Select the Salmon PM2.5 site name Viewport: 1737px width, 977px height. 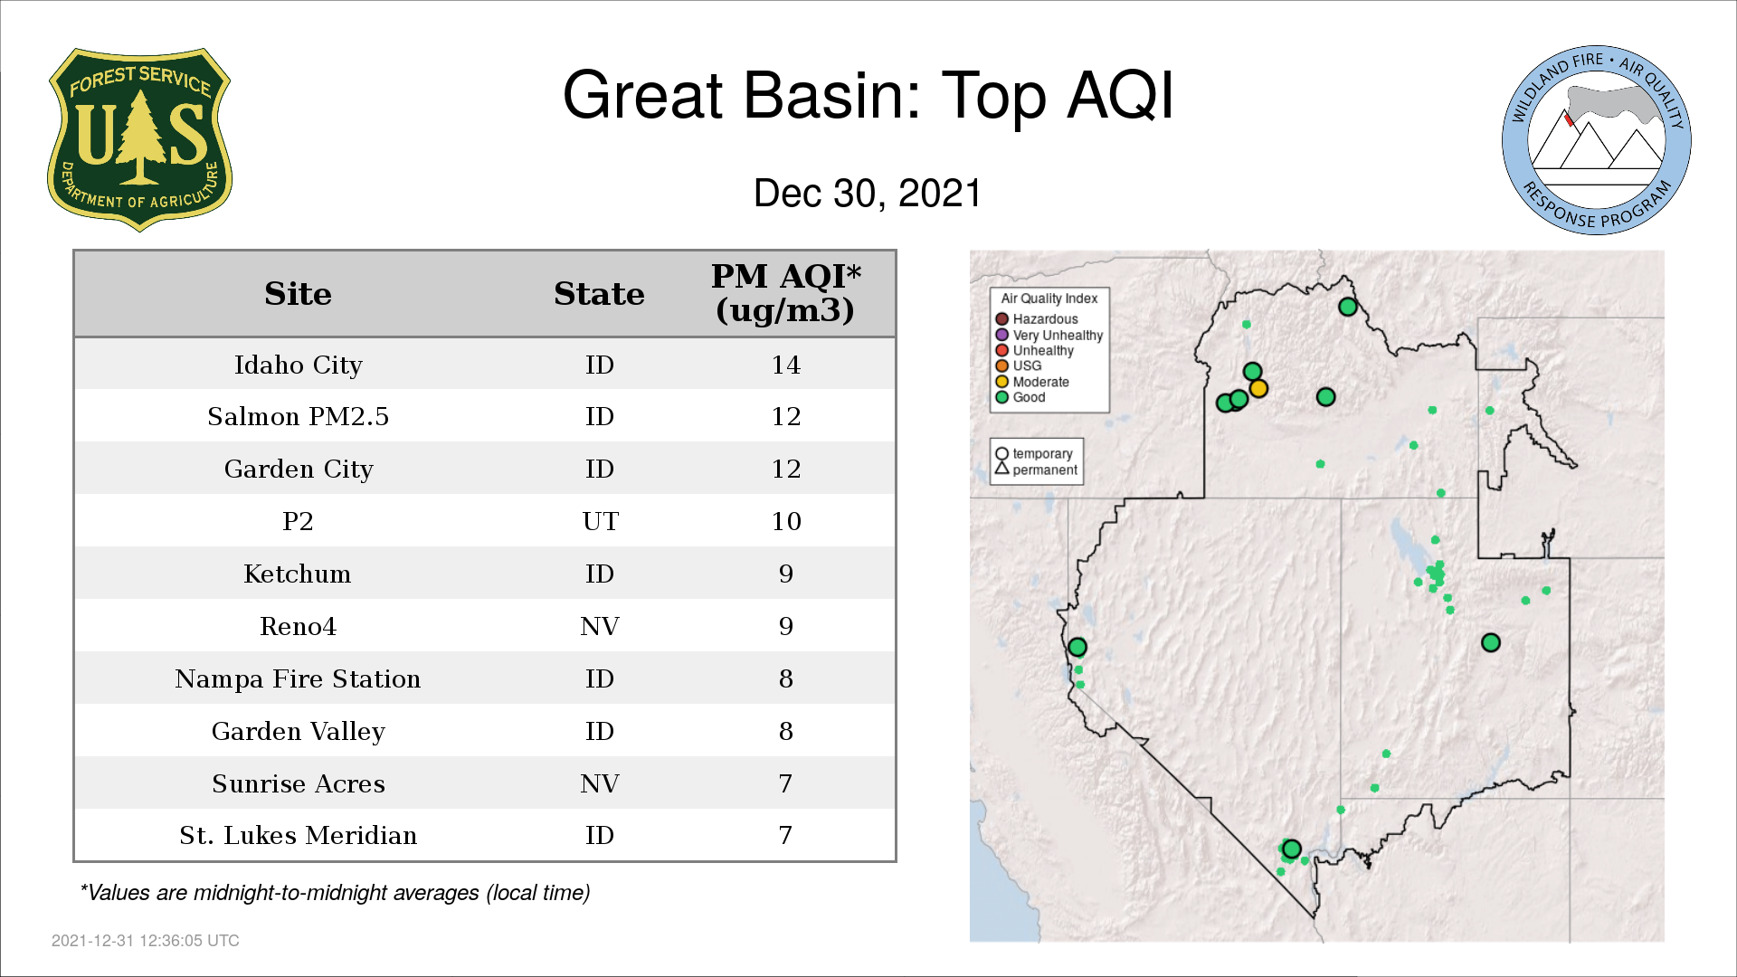tap(298, 416)
